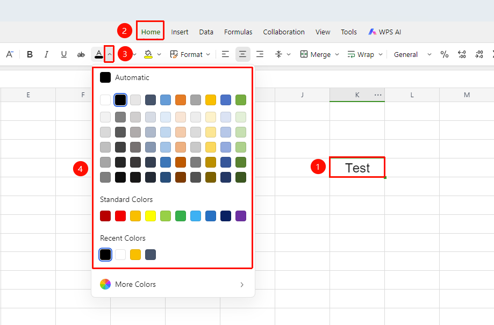The width and height of the screenshot is (494, 325).
Task: Click the vertical alignment icon
Action: (x=278, y=54)
